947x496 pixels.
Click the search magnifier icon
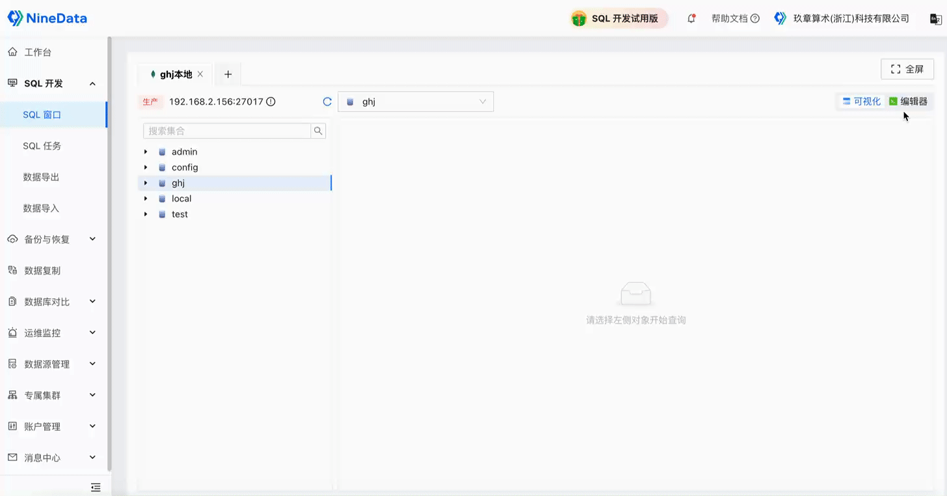pos(318,131)
